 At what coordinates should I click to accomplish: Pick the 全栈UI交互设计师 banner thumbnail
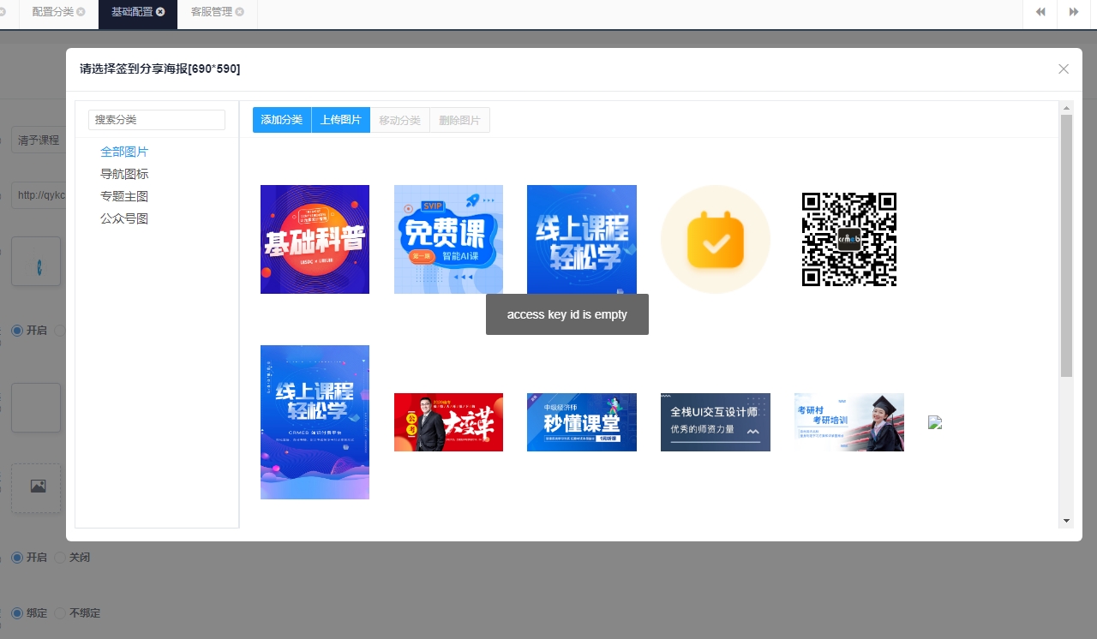tap(716, 422)
